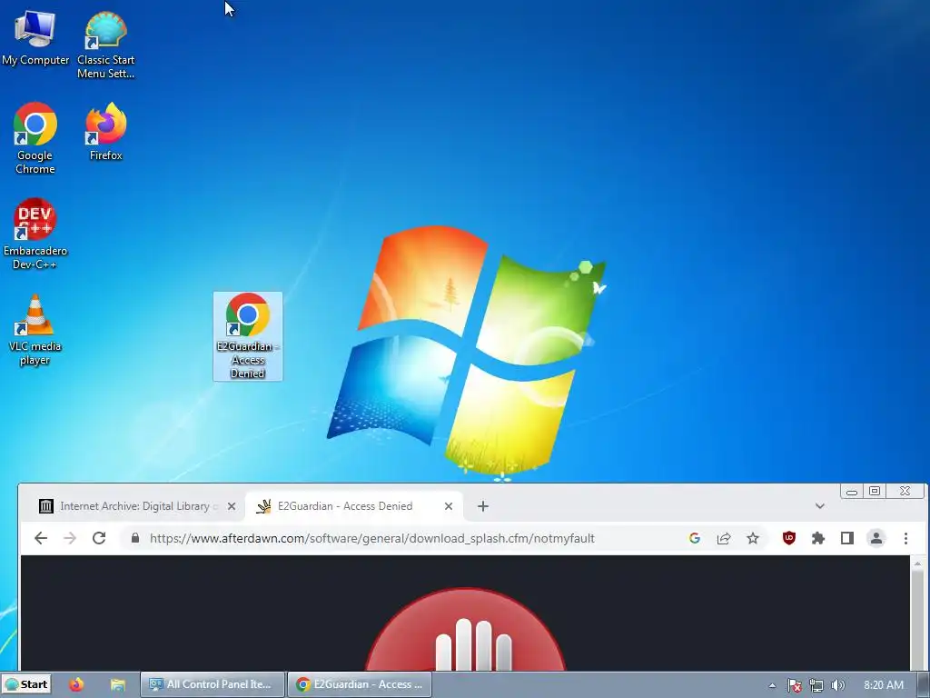Screen dimensions: 930x698
Task: Click the Google icon in address bar
Action: (x=695, y=538)
